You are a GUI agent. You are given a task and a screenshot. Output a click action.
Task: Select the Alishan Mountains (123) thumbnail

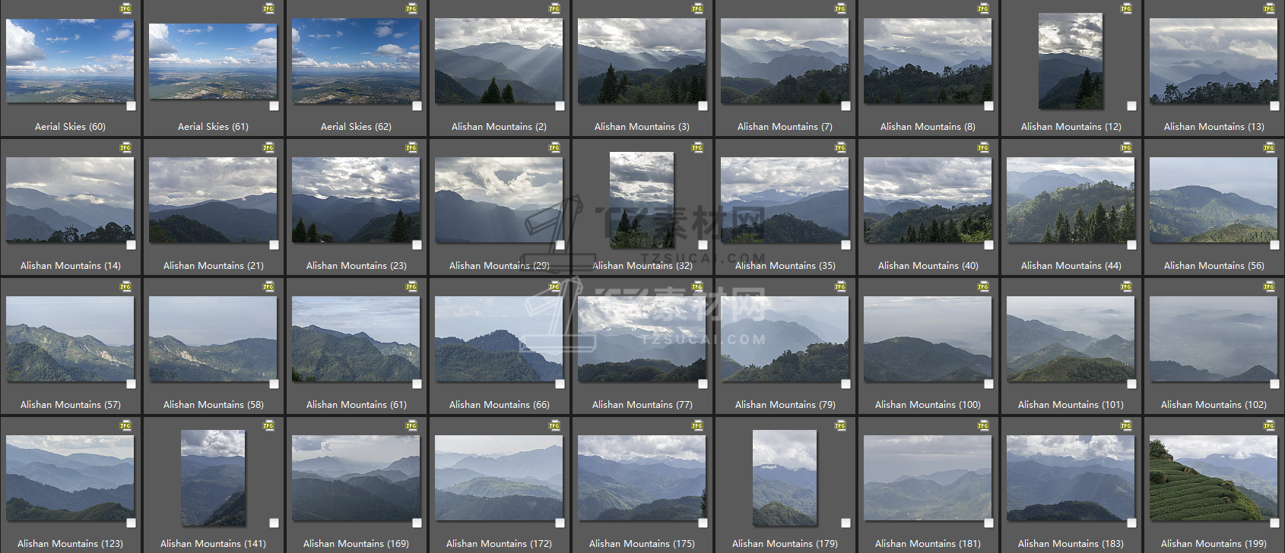(x=70, y=478)
